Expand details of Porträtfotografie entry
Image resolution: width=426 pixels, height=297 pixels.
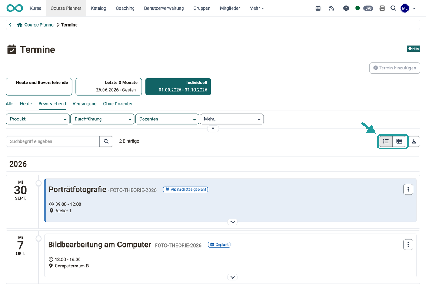(x=233, y=222)
